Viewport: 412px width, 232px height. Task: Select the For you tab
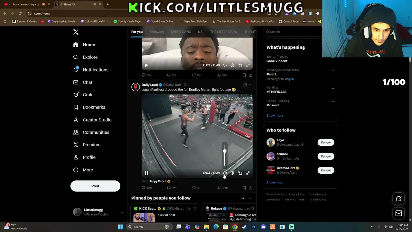pyautogui.click(x=137, y=32)
